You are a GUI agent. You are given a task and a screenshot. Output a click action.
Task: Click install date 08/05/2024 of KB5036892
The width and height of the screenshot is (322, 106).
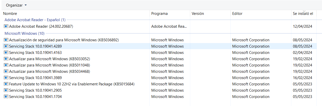[x=303, y=40]
